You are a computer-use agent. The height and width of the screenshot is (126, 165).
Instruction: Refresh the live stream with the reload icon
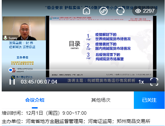pyautogui.click(x=120, y=11)
